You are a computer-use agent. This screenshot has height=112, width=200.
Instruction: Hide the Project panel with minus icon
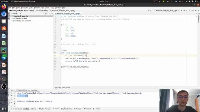pyautogui.click(x=52, y=13)
